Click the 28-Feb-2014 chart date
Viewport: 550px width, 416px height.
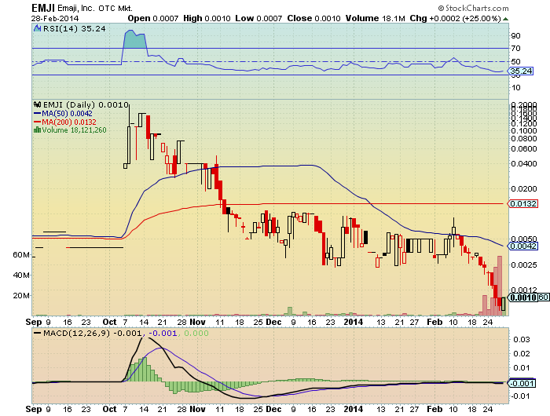[x=55, y=19]
